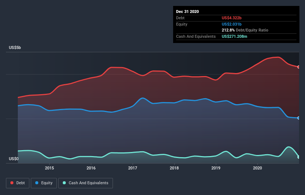Viewport: 305px width, 195px height.
Task: Click the 2018 x-axis label
Action: (174, 168)
